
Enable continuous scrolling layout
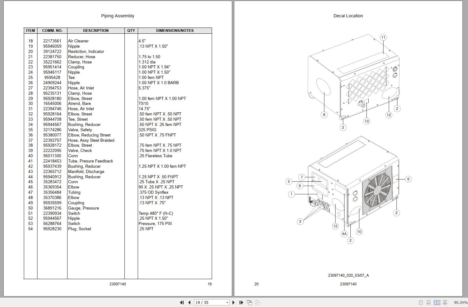[429, 303]
